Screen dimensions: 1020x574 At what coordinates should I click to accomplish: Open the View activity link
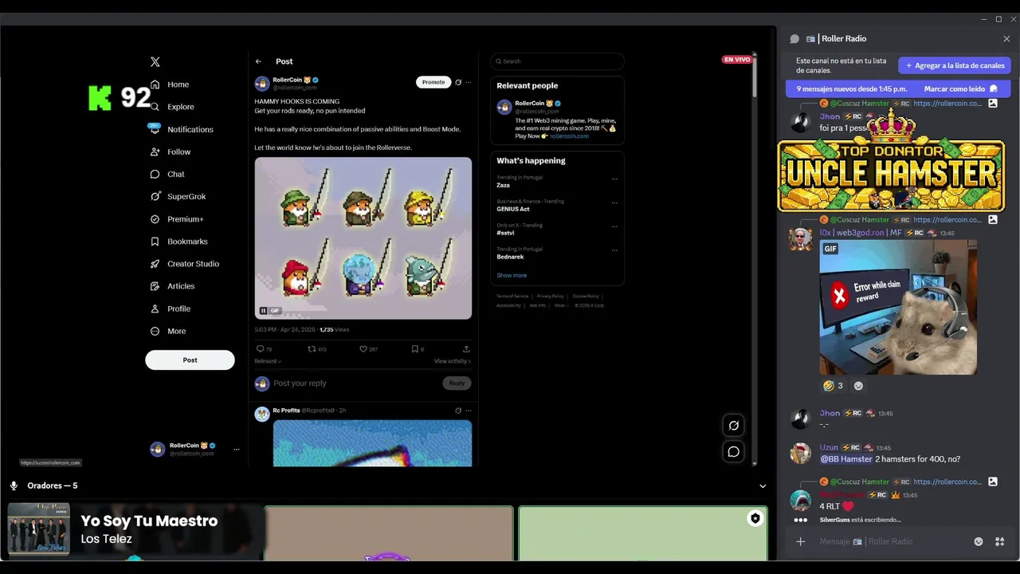pos(453,361)
